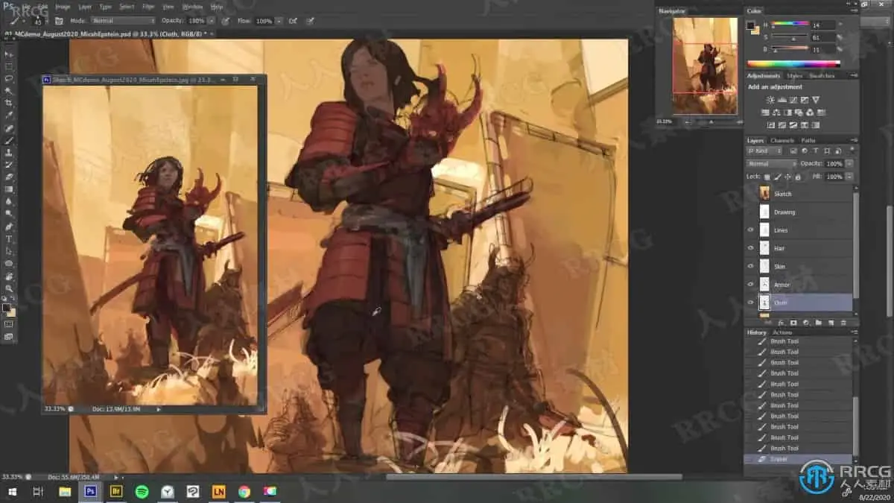894x503 pixels.
Task: Select the Eraser history state
Action: (x=799, y=459)
